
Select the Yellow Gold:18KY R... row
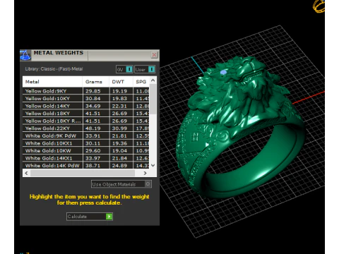pos(86,121)
